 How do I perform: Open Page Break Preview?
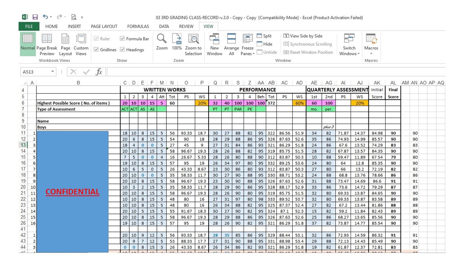[47, 44]
